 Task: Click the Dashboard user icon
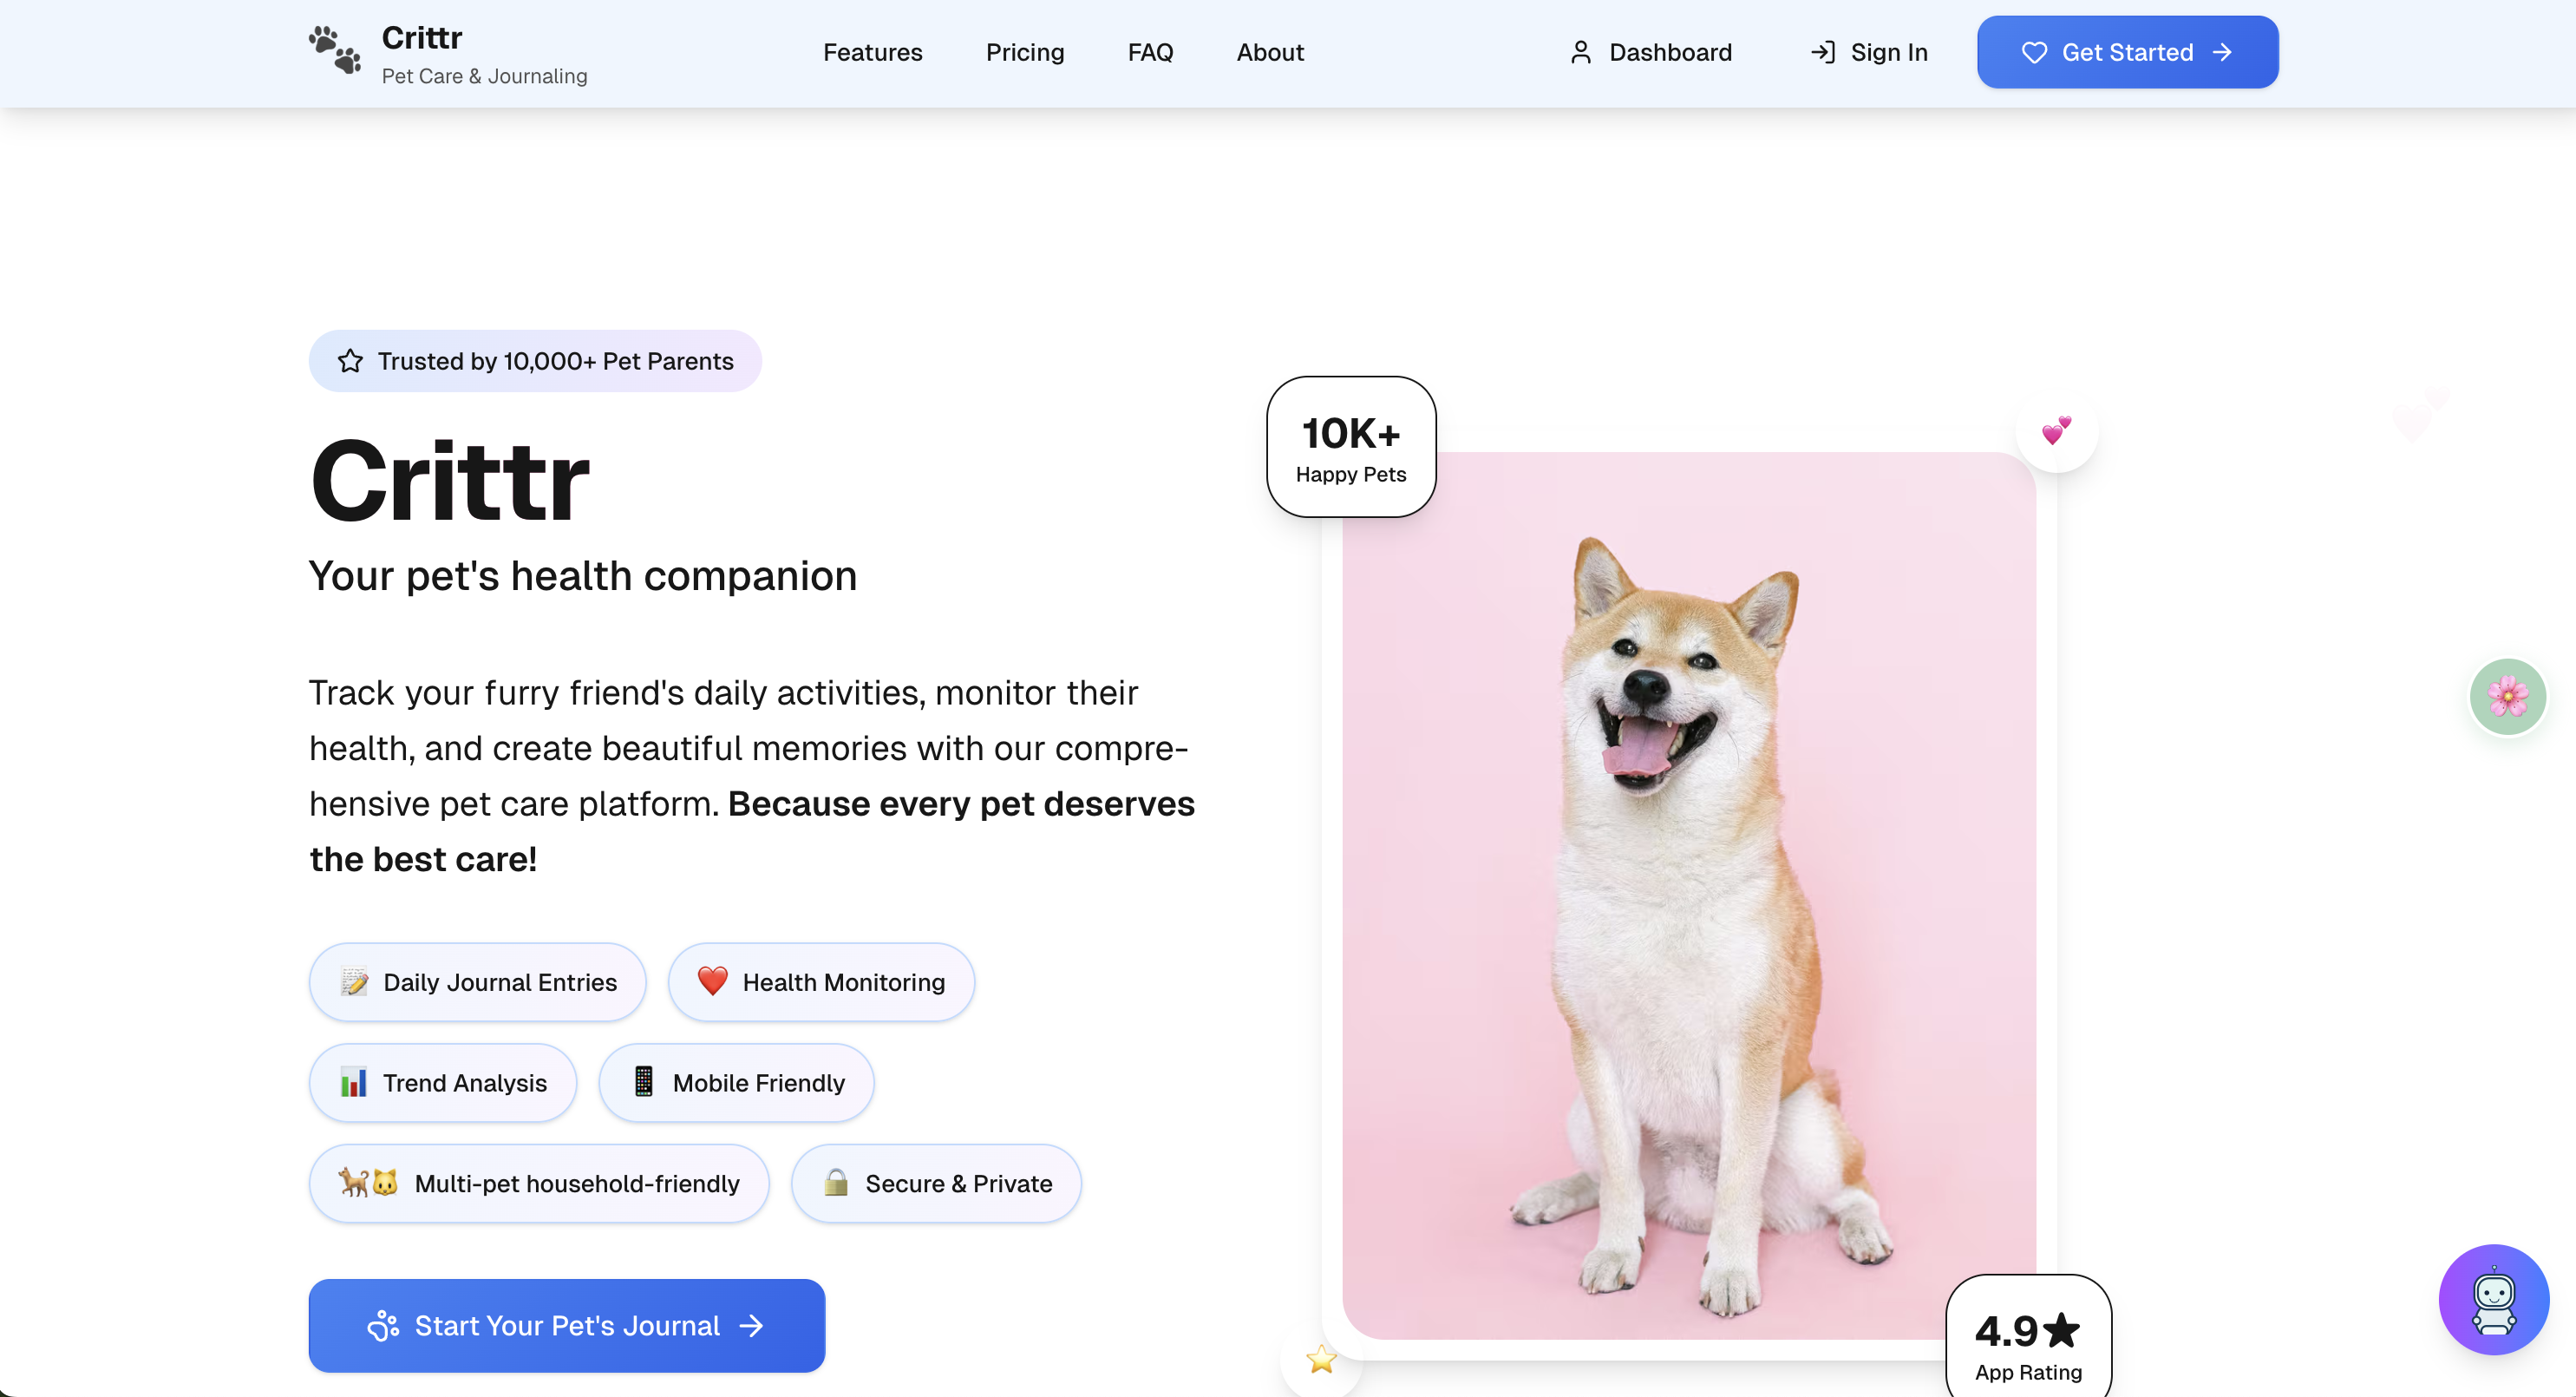click(1580, 52)
